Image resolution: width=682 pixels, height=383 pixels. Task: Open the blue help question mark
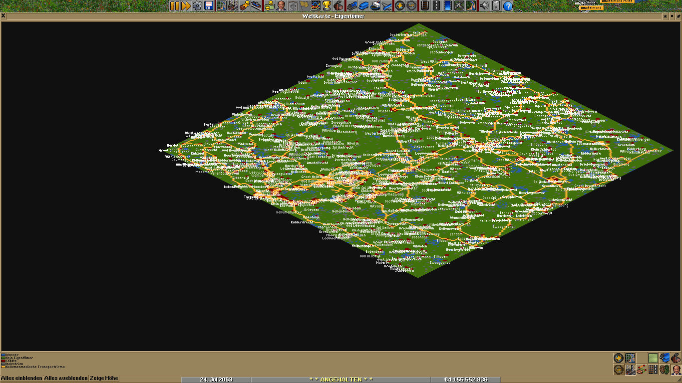point(508,6)
